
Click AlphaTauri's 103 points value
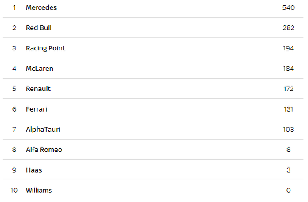pos(288,130)
